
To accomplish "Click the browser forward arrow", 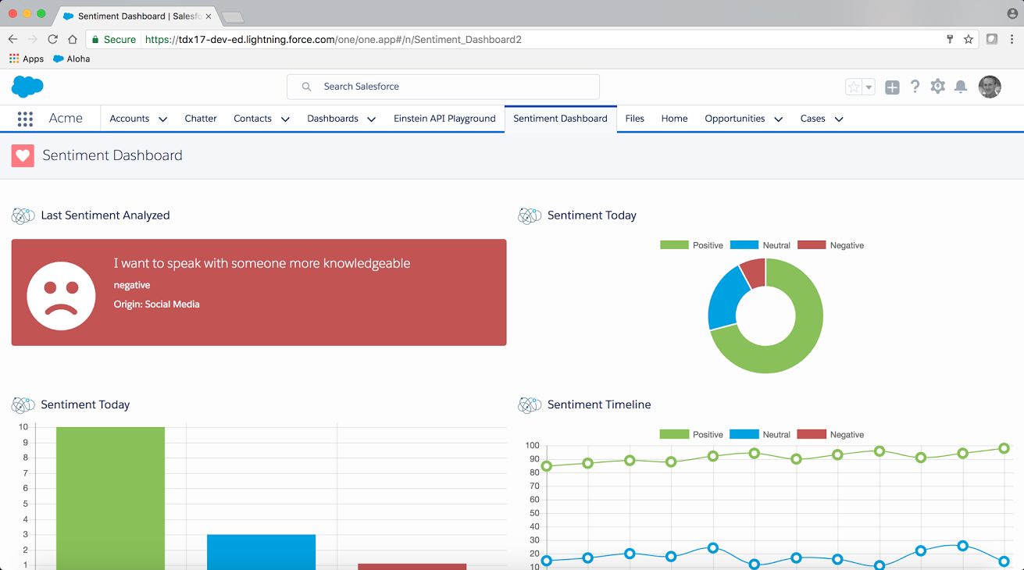I will point(33,39).
